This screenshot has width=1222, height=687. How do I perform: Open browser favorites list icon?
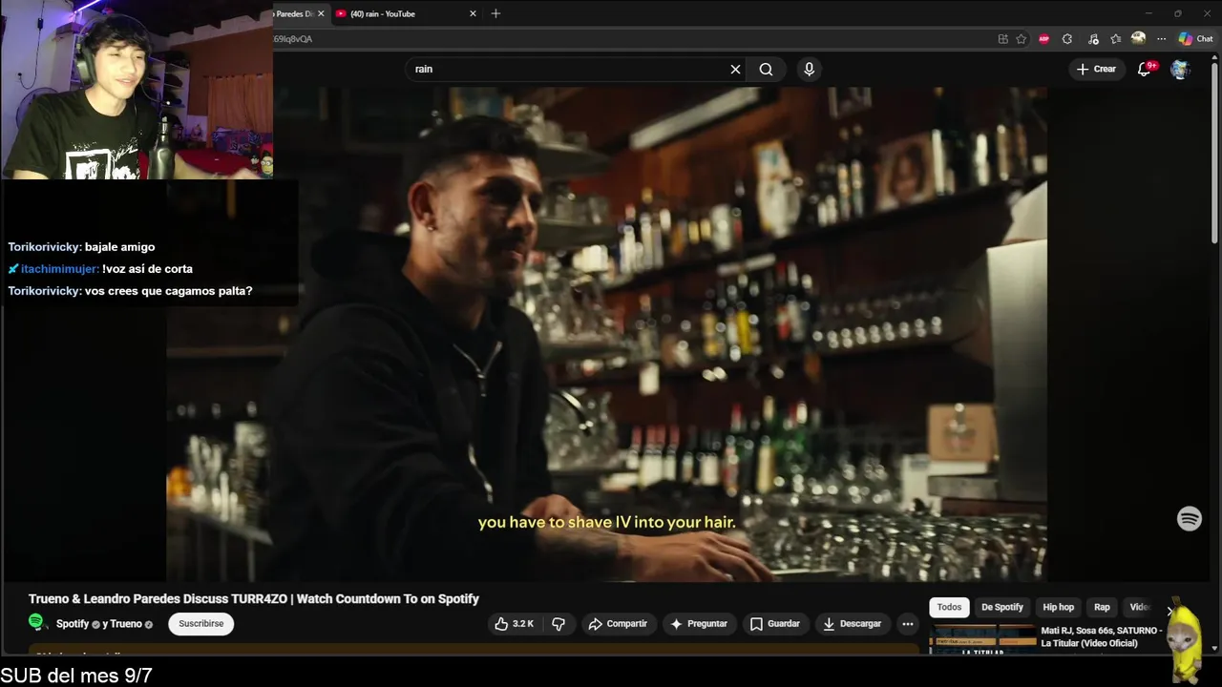pyautogui.click(x=1115, y=39)
